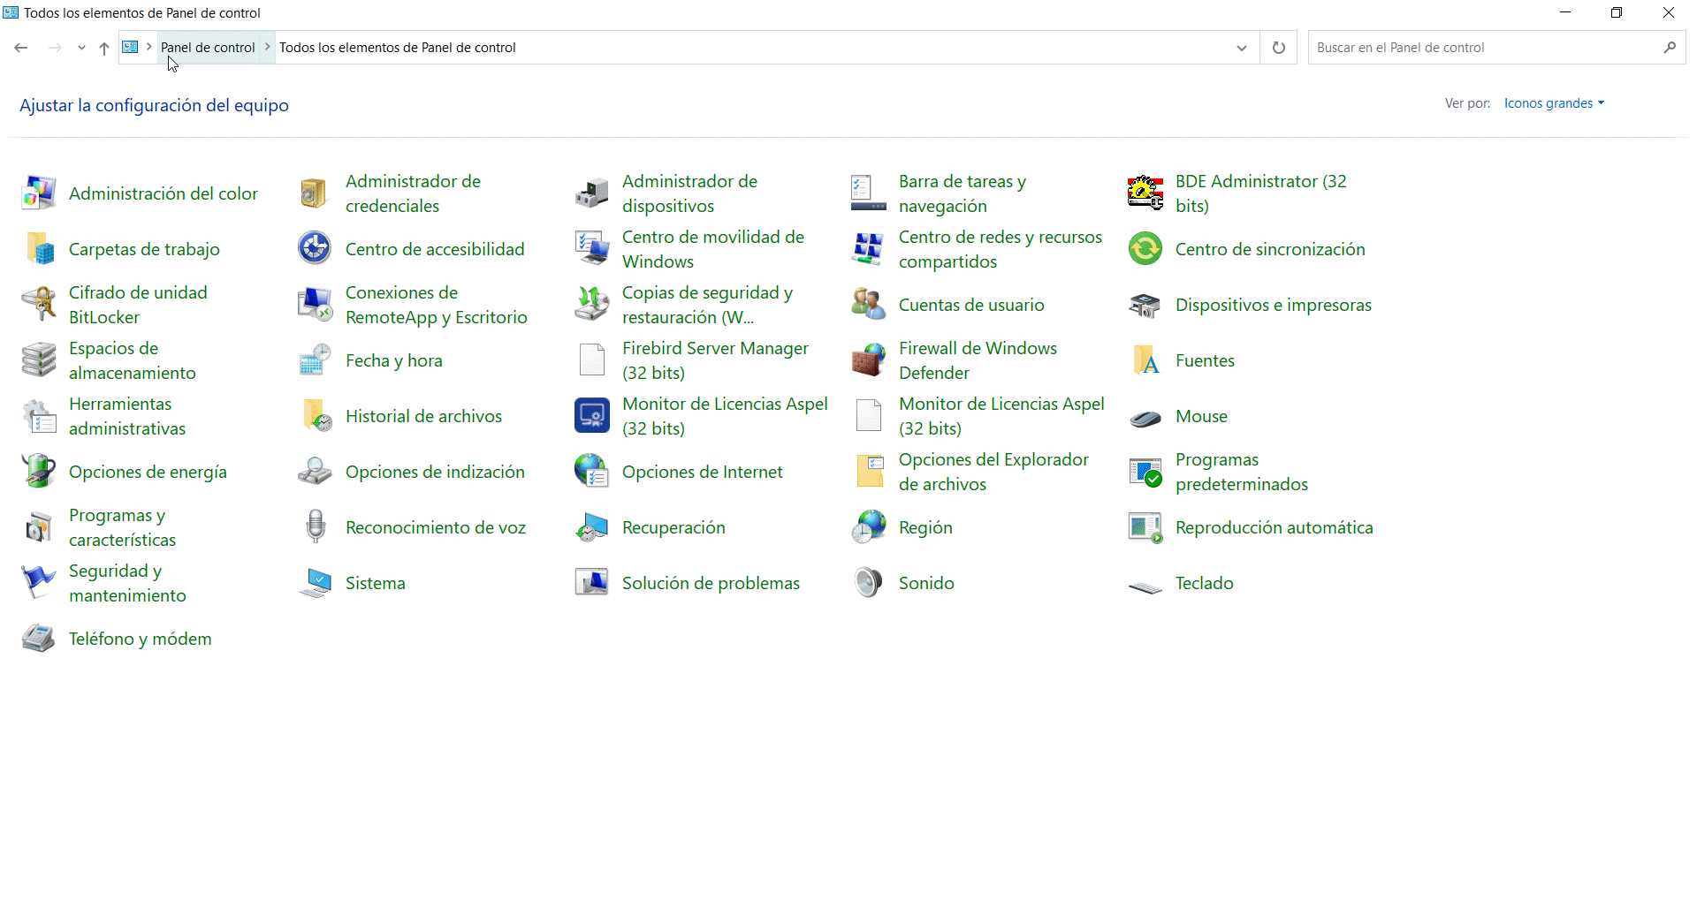Click the Copias de seguridad y restauración icon

[591, 305]
